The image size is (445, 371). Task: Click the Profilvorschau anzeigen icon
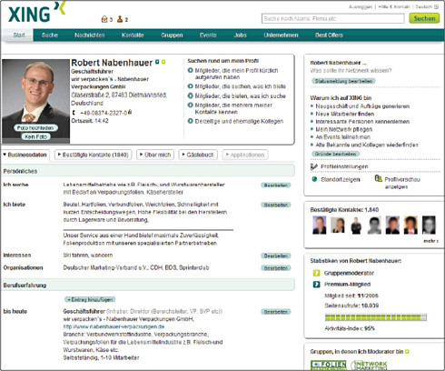378,178
